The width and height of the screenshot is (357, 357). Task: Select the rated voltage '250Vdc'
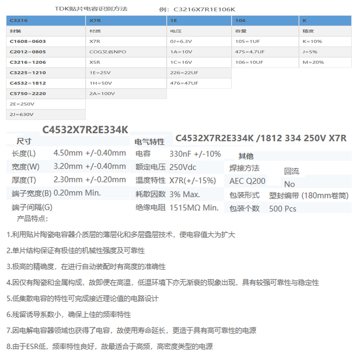183,168
